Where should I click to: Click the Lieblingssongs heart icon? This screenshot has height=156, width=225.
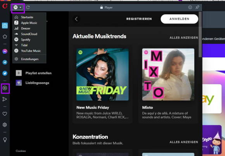(19, 83)
